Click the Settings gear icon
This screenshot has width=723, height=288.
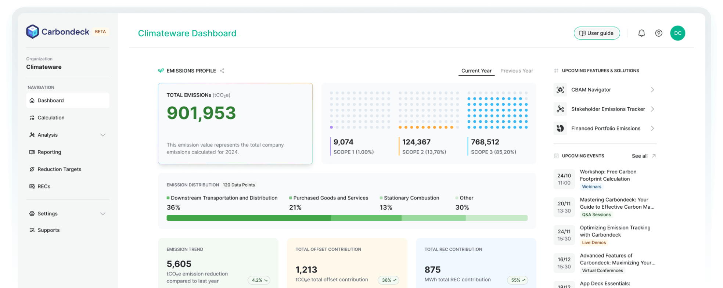point(32,213)
